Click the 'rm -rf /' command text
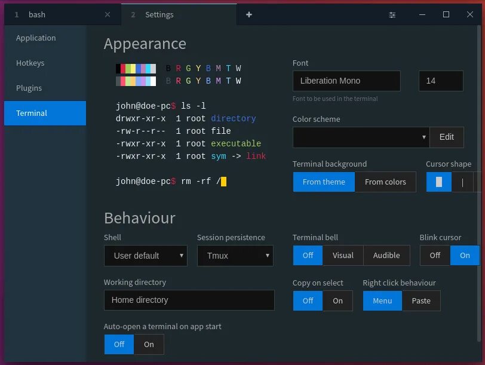The height and width of the screenshot is (365, 485). (x=201, y=181)
